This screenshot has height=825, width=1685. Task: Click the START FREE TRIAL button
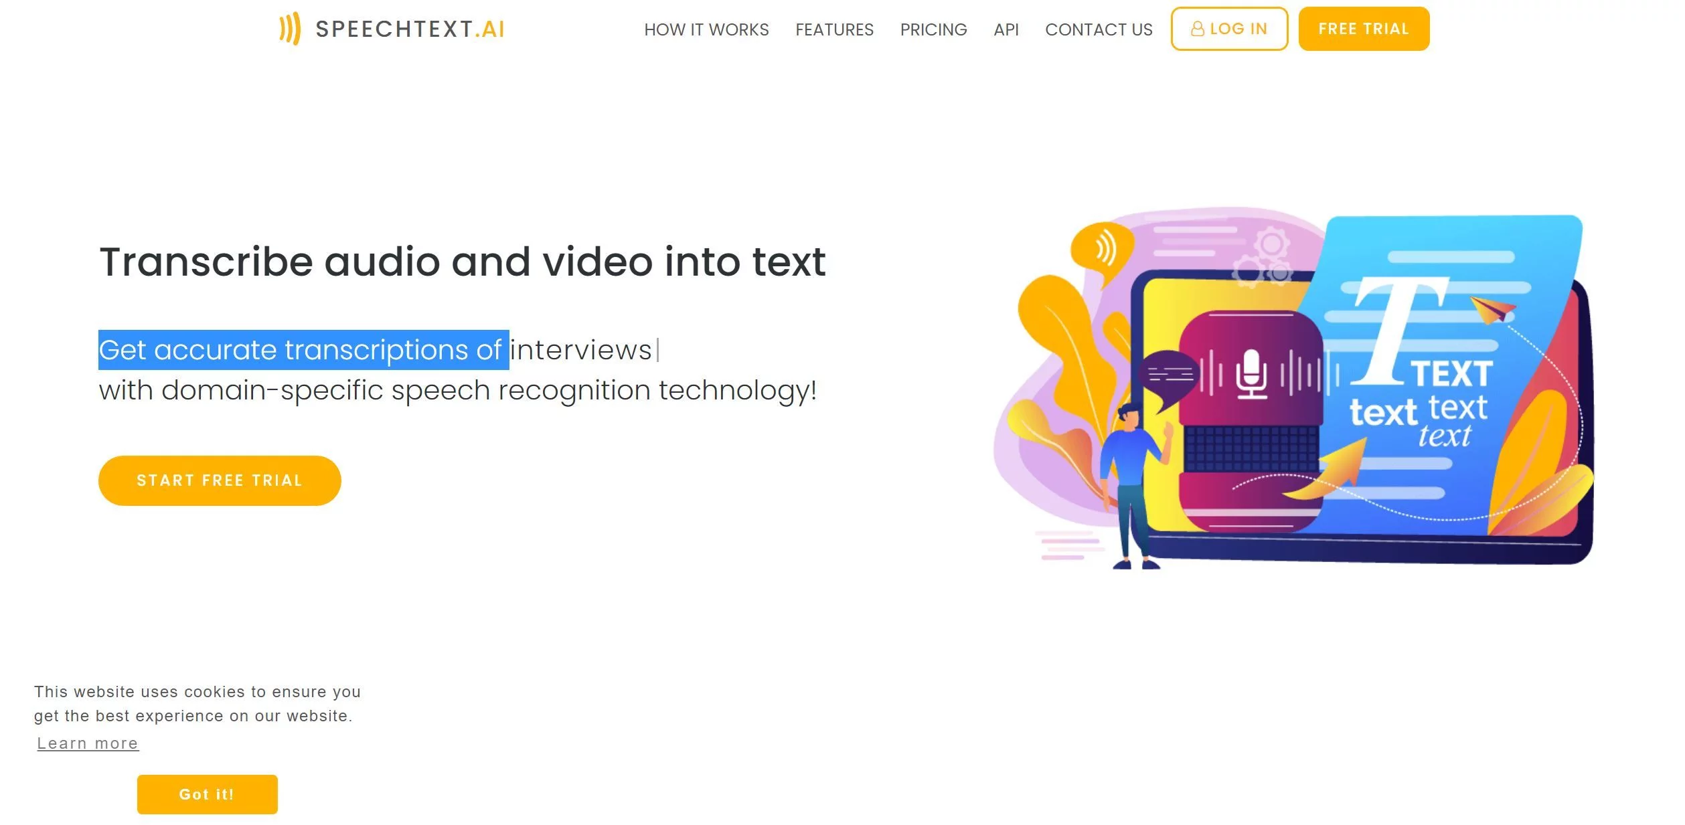click(220, 480)
